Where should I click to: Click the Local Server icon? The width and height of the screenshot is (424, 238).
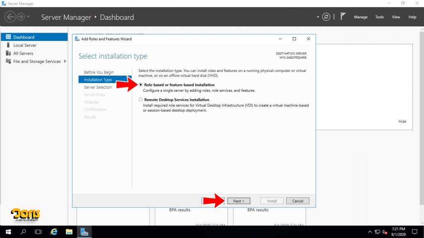(x=8, y=45)
